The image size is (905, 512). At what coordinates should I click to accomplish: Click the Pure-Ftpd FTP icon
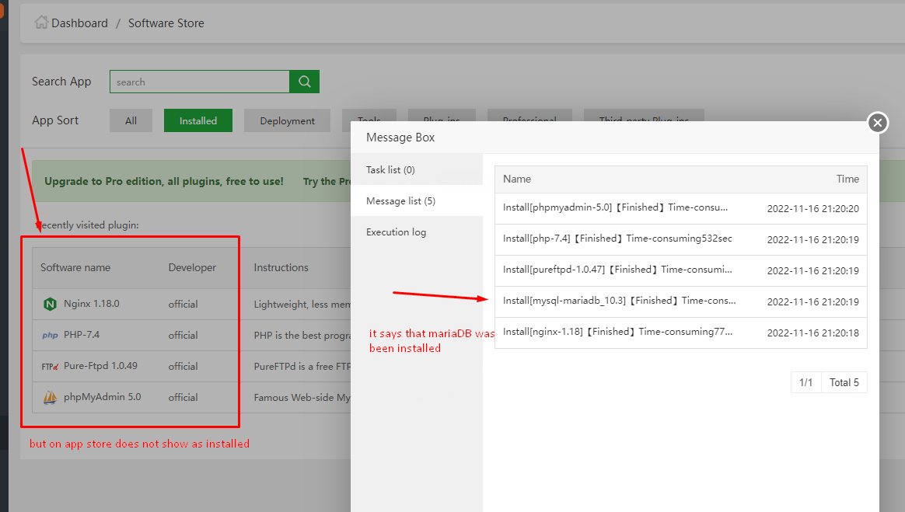pyautogui.click(x=51, y=366)
